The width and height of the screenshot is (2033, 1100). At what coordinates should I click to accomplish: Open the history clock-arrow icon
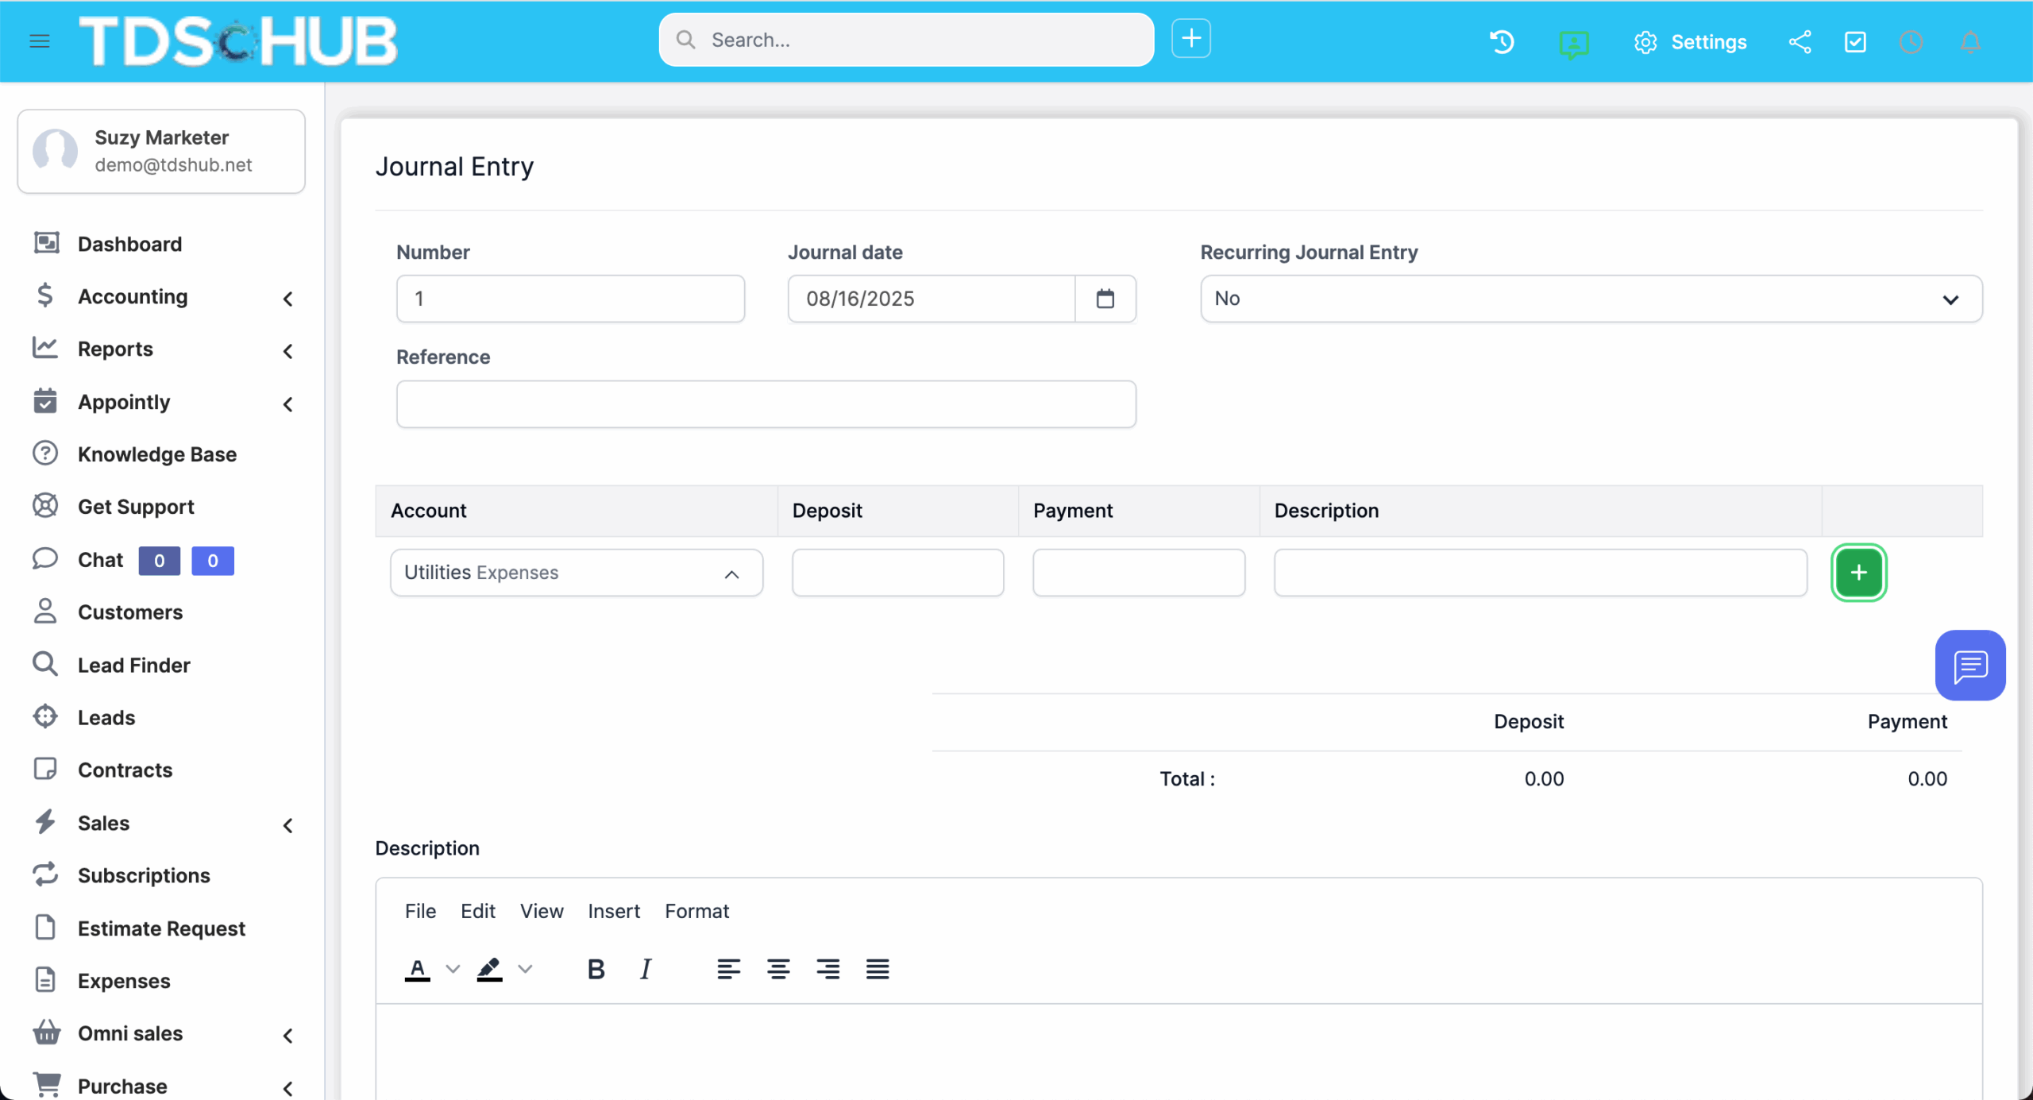[1502, 42]
